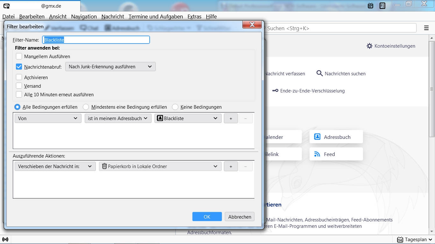This screenshot has width=435, height=244.
Task: Select Alle Bedingungen erfüllen radio button
Action: click(x=18, y=107)
